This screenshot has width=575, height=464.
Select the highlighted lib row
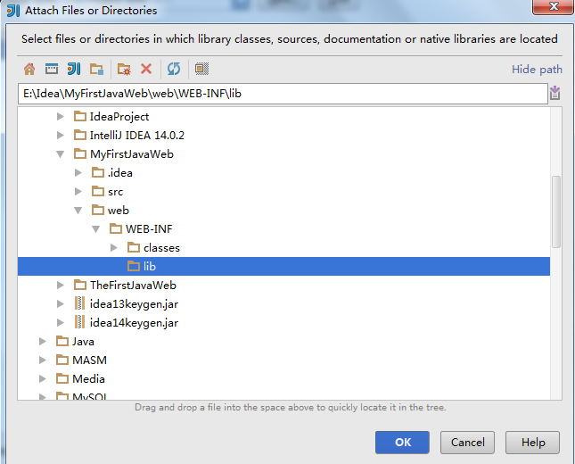tap(283, 266)
